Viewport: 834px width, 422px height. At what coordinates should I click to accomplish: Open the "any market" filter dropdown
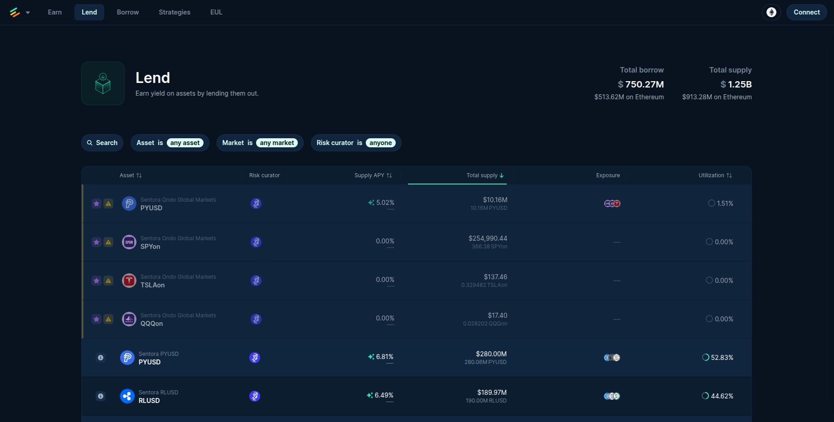coord(276,143)
